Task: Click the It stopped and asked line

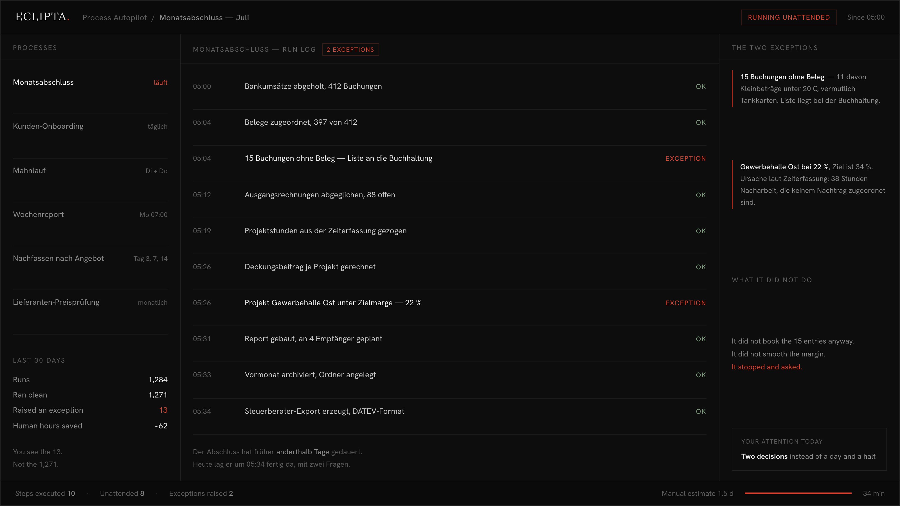Action: click(x=767, y=367)
